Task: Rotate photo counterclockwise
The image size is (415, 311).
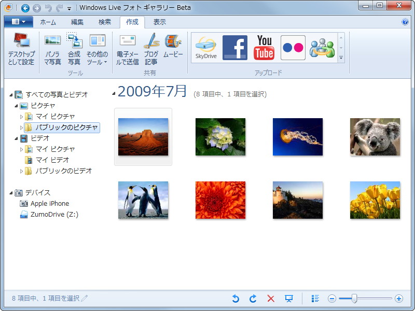Action: (x=236, y=299)
